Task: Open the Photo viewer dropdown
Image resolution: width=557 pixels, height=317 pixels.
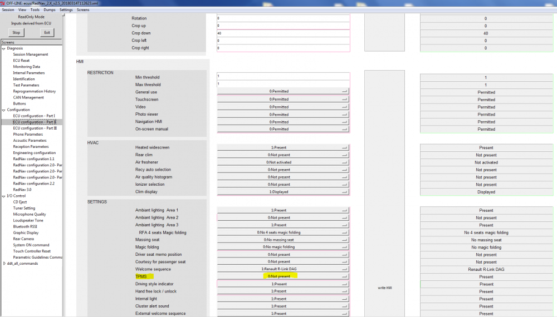Action: tap(283, 115)
